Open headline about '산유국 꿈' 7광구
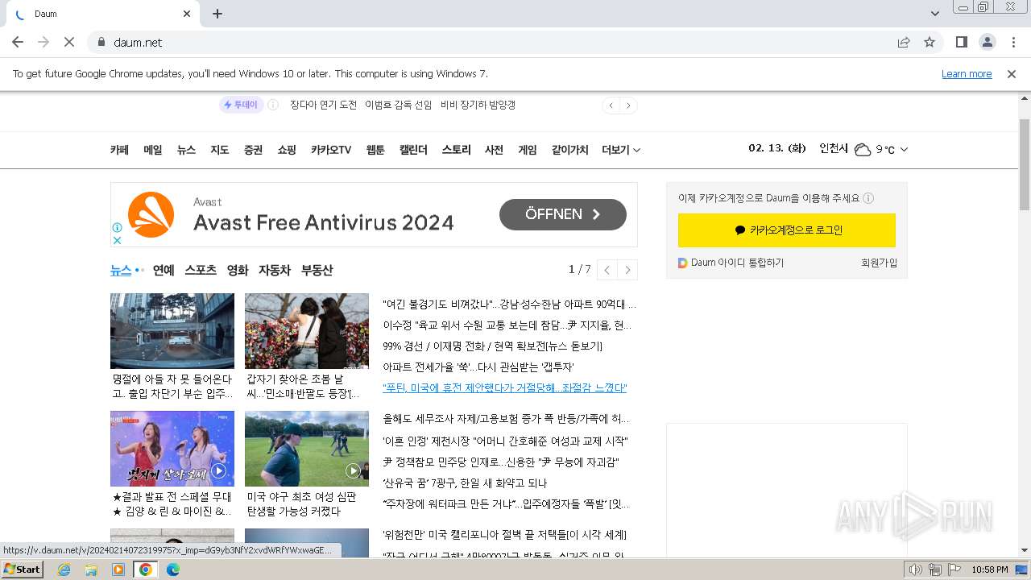1031x580 pixels. point(465,483)
